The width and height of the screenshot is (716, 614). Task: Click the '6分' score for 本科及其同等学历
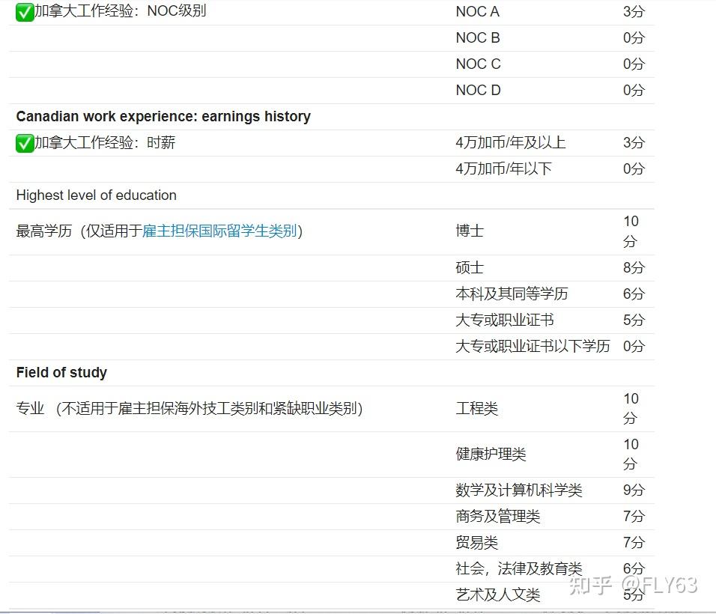(x=634, y=294)
